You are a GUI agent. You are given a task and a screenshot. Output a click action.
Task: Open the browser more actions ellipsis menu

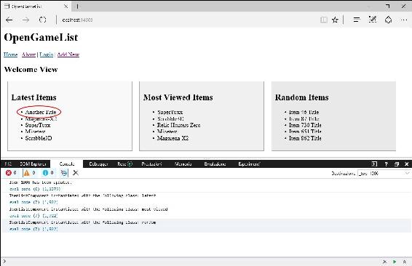tap(404, 20)
